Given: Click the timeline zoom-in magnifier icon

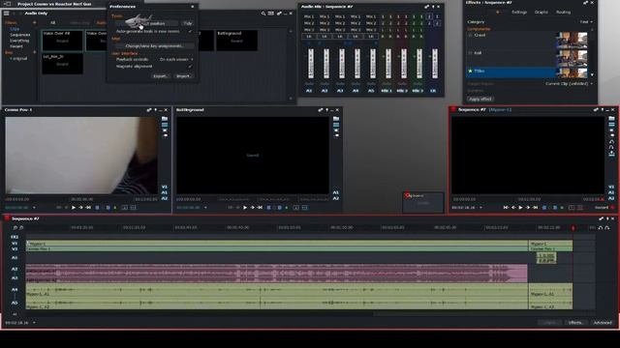Looking at the screenshot, I should click(21, 228).
